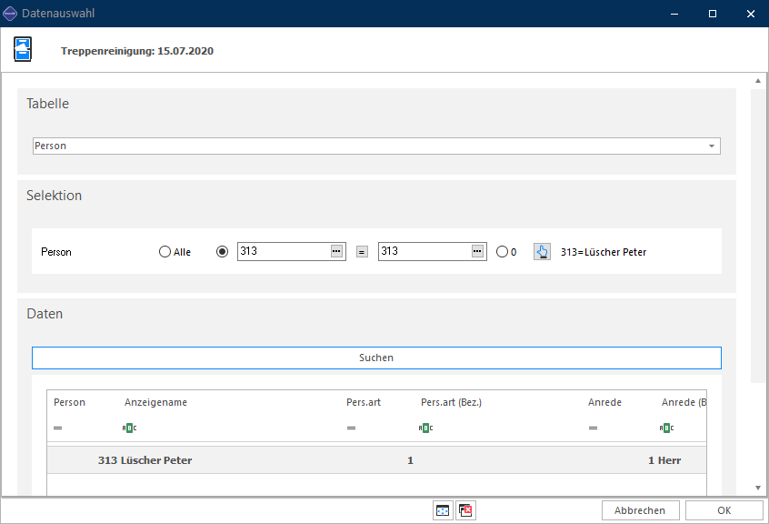The image size is (769, 524).
Task: Select the 0 radio button
Action: point(502,252)
